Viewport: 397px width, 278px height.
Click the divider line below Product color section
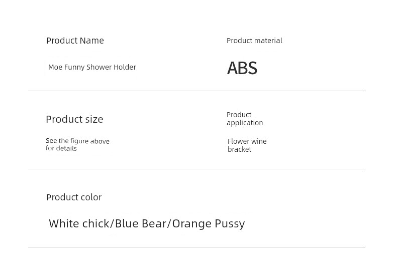(x=196, y=247)
